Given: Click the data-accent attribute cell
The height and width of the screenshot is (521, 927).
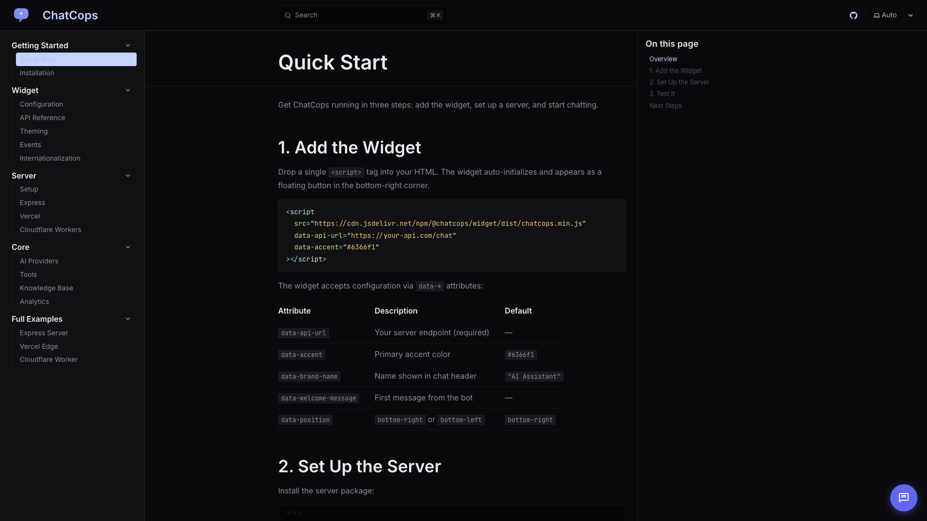Looking at the screenshot, I should (302, 355).
